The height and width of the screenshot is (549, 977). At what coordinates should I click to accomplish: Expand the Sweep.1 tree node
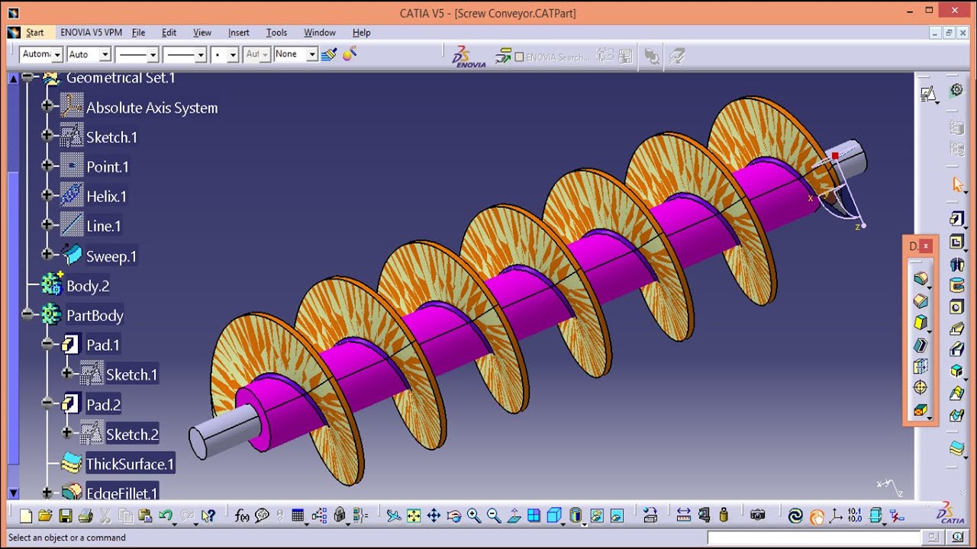[x=47, y=254]
